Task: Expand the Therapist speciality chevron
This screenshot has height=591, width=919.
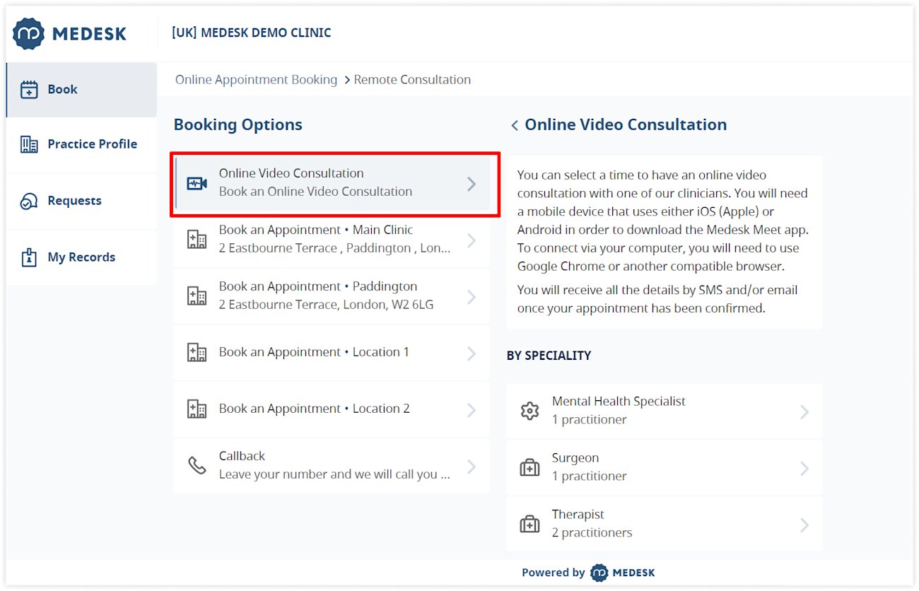Action: (x=804, y=524)
